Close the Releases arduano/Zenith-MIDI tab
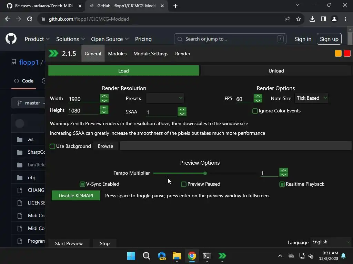Viewport: 353px width, 264px height. tap(80, 6)
